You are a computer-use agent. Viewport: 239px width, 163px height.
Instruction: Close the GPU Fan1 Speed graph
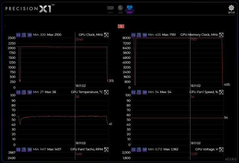pos(221,92)
